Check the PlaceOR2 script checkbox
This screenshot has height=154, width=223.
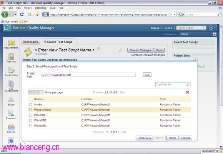pyautogui.click(x=30, y=120)
